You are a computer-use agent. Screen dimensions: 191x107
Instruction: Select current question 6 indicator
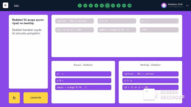(107, 6)
